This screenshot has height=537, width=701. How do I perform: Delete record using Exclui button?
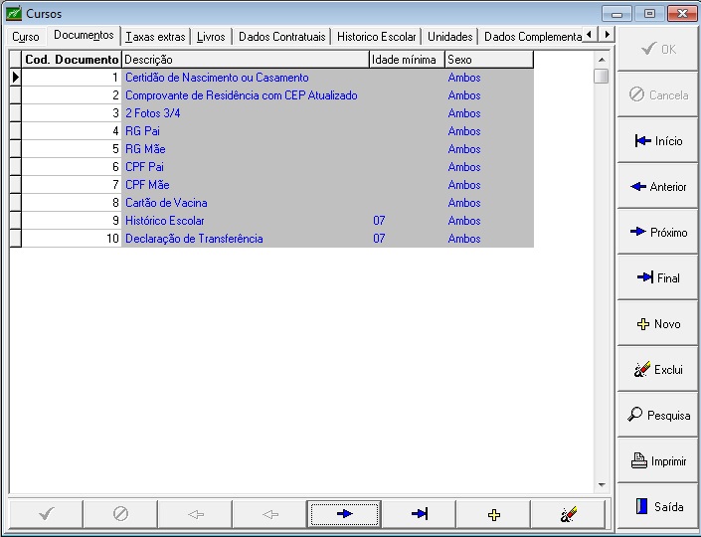(x=658, y=370)
